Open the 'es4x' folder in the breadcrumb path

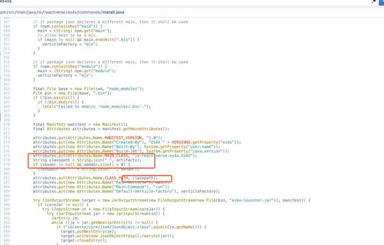(x=72, y=12)
